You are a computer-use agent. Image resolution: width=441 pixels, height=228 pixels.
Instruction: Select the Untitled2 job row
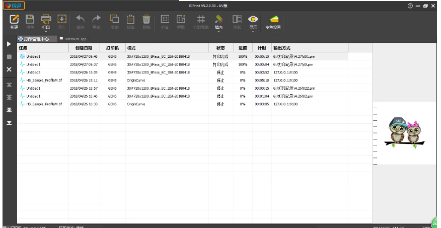[x=183, y=72]
